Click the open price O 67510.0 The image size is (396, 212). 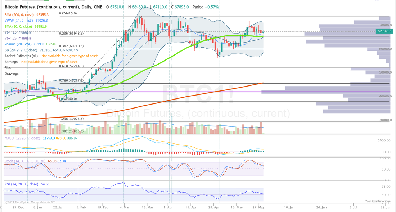115,7
